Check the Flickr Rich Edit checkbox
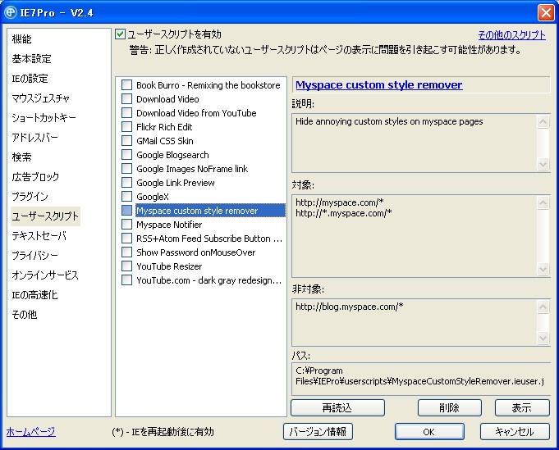Image resolution: width=559 pixels, height=450 pixels. pyautogui.click(x=126, y=127)
